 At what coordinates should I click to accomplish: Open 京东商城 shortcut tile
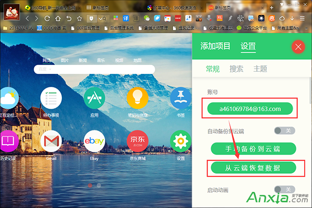pyautogui.click(x=137, y=141)
